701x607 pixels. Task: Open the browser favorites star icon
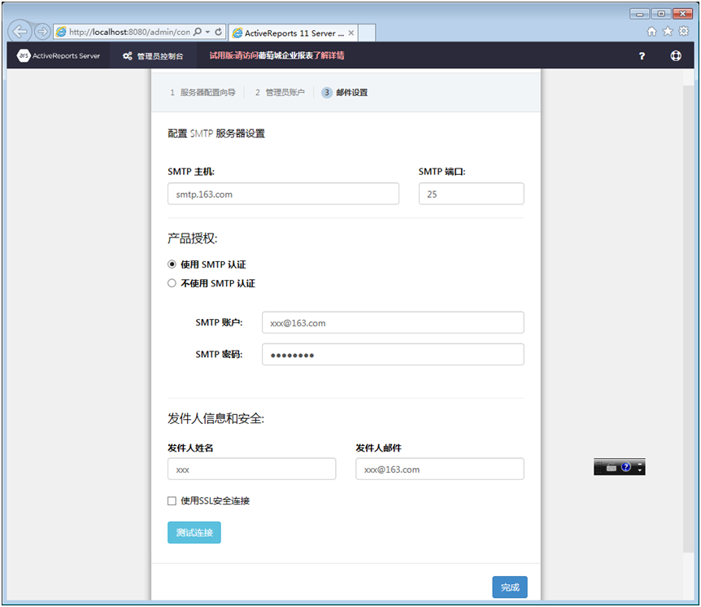tap(668, 32)
